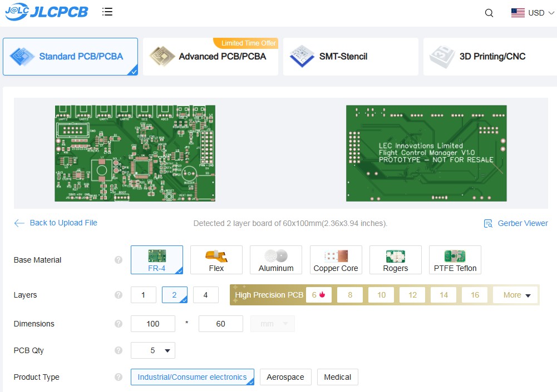This screenshot has height=392, width=557.
Task: Switch to SMT-Stencil tab
Action: [x=351, y=57]
